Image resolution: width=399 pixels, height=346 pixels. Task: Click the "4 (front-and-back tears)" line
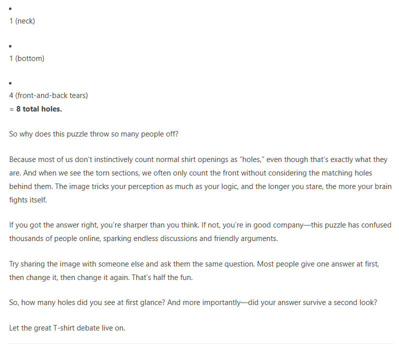[48, 95]
